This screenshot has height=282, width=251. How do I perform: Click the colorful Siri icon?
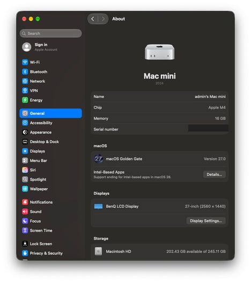(x=25, y=170)
